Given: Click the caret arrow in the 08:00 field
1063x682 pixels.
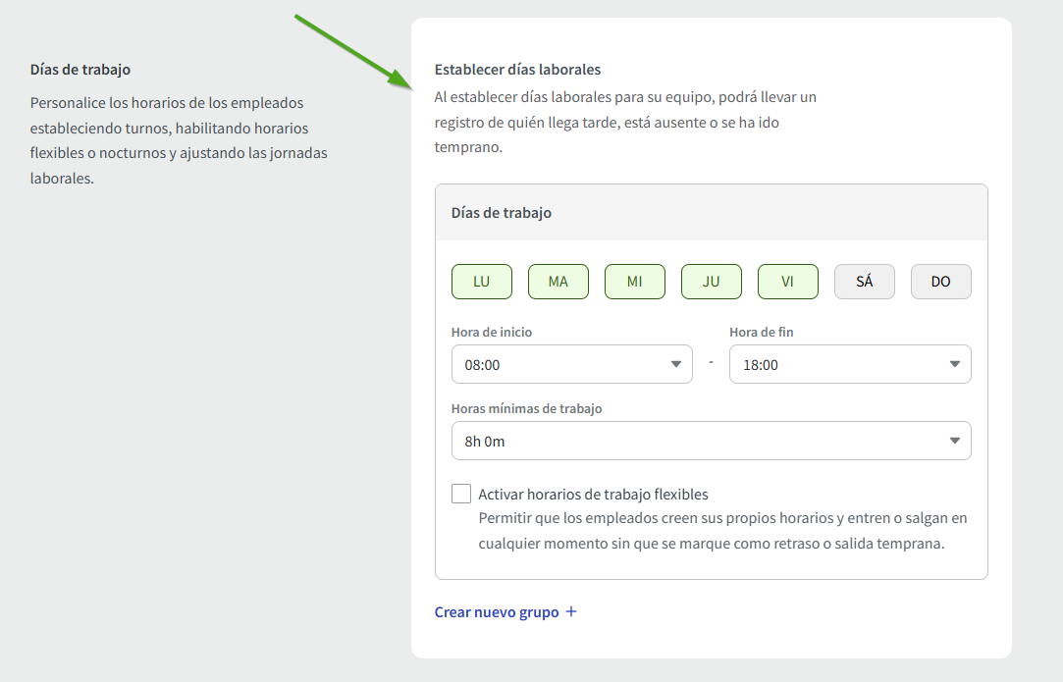Looking at the screenshot, I should 675,365.
